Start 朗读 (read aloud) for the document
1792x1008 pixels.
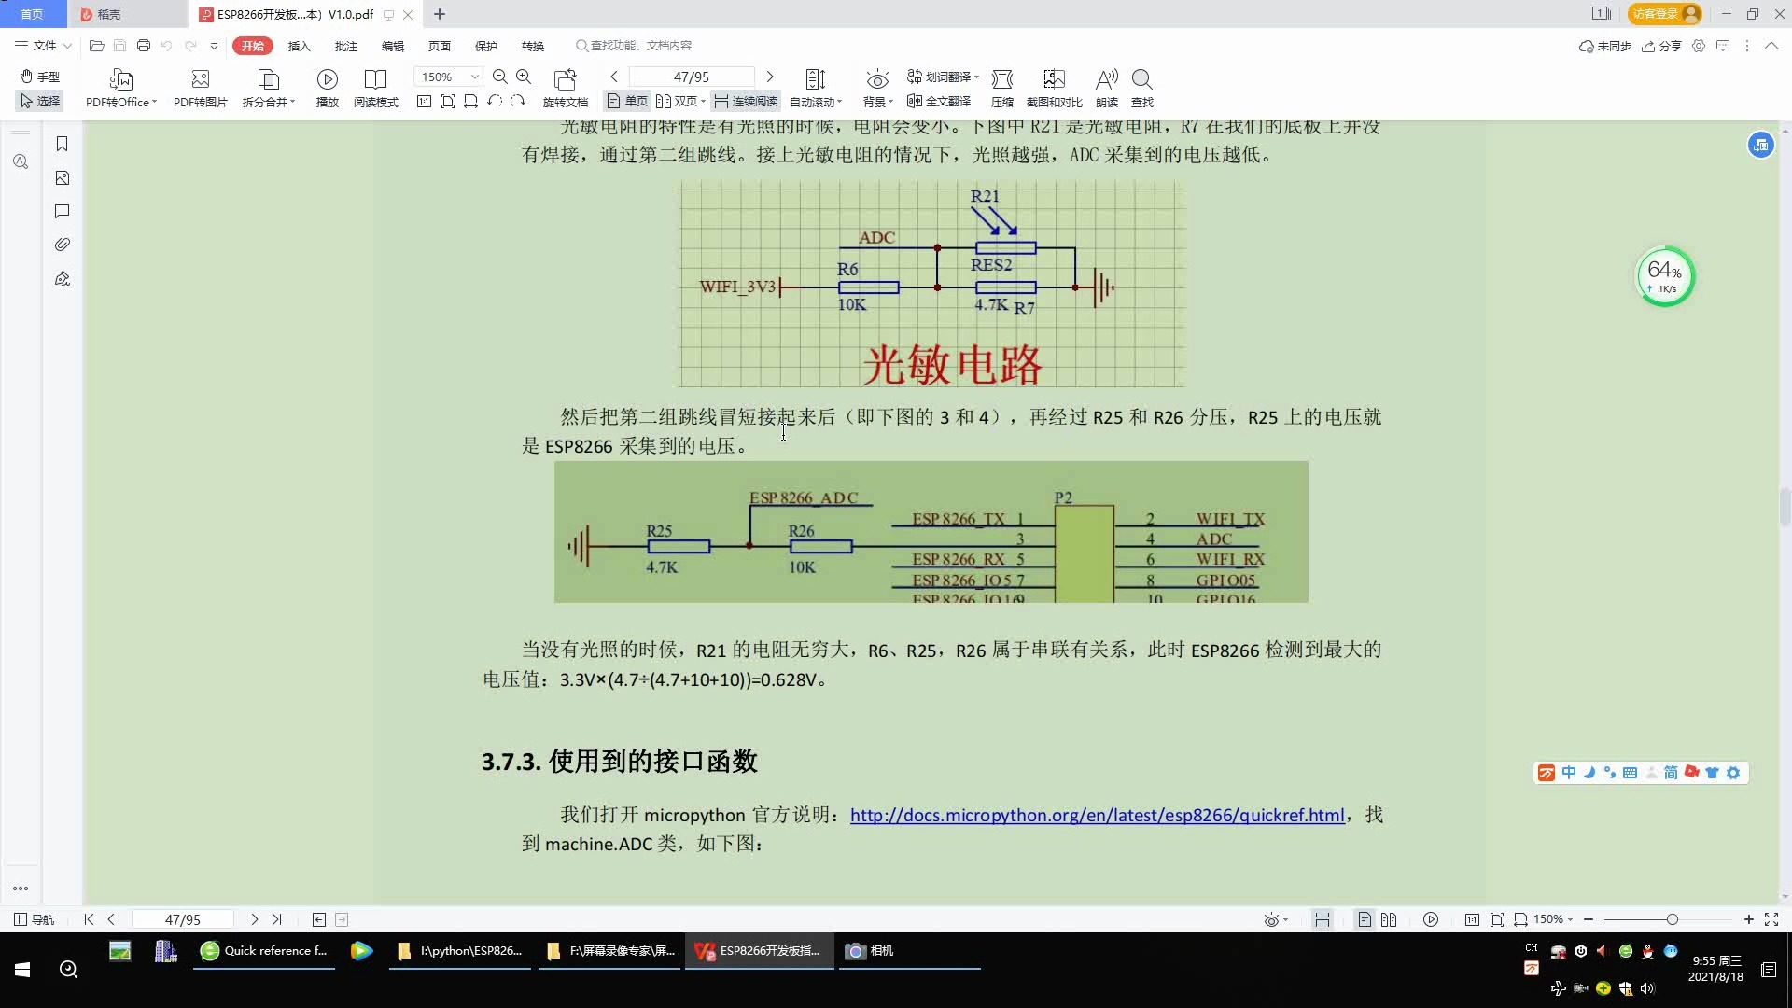(1106, 87)
